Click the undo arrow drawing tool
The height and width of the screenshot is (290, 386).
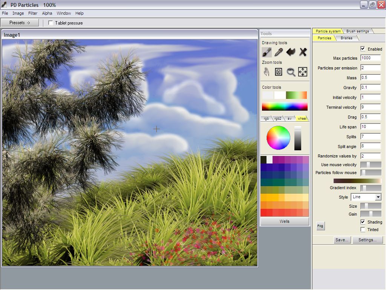(291, 52)
